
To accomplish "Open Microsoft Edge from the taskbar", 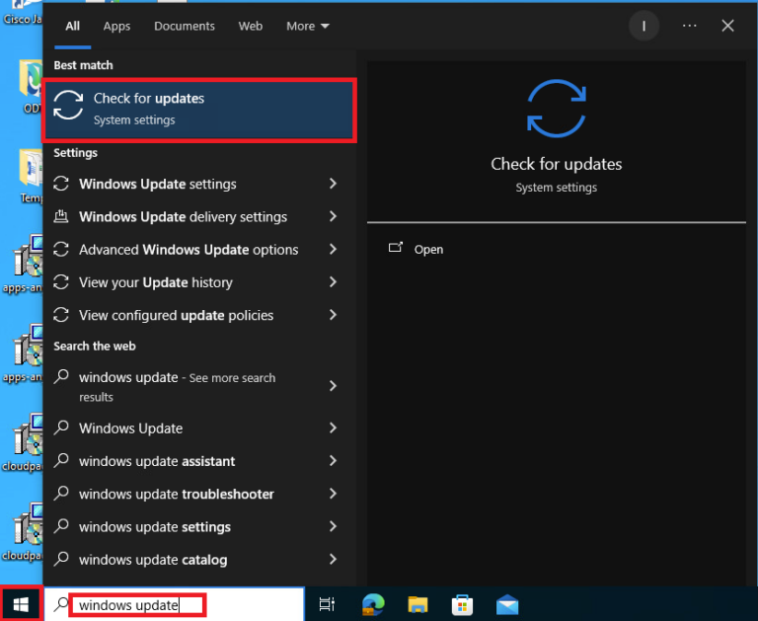I will (372, 604).
